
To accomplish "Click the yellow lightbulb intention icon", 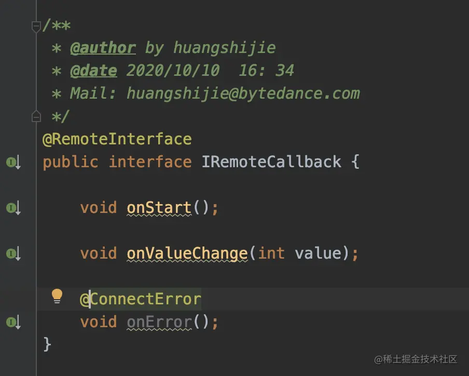I will 57,296.
